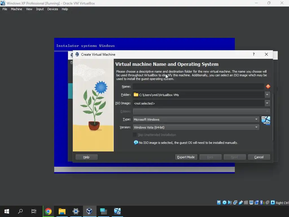Click the 'Virtual machine Name and Operating System' heading
This screenshot has width=289, height=217.
(167, 64)
